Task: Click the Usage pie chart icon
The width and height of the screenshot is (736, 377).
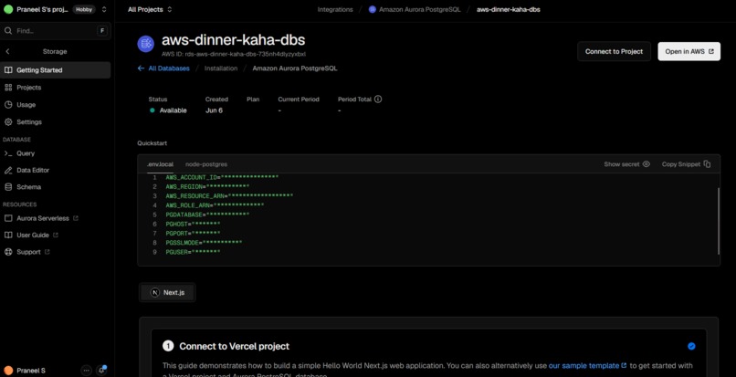Action: point(8,105)
